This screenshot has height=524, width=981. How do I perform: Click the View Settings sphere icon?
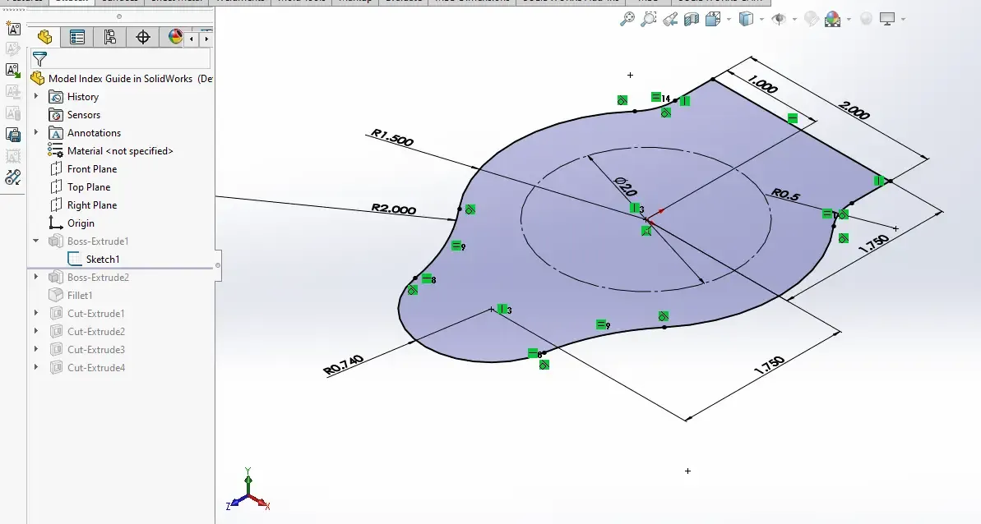[x=867, y=20]
